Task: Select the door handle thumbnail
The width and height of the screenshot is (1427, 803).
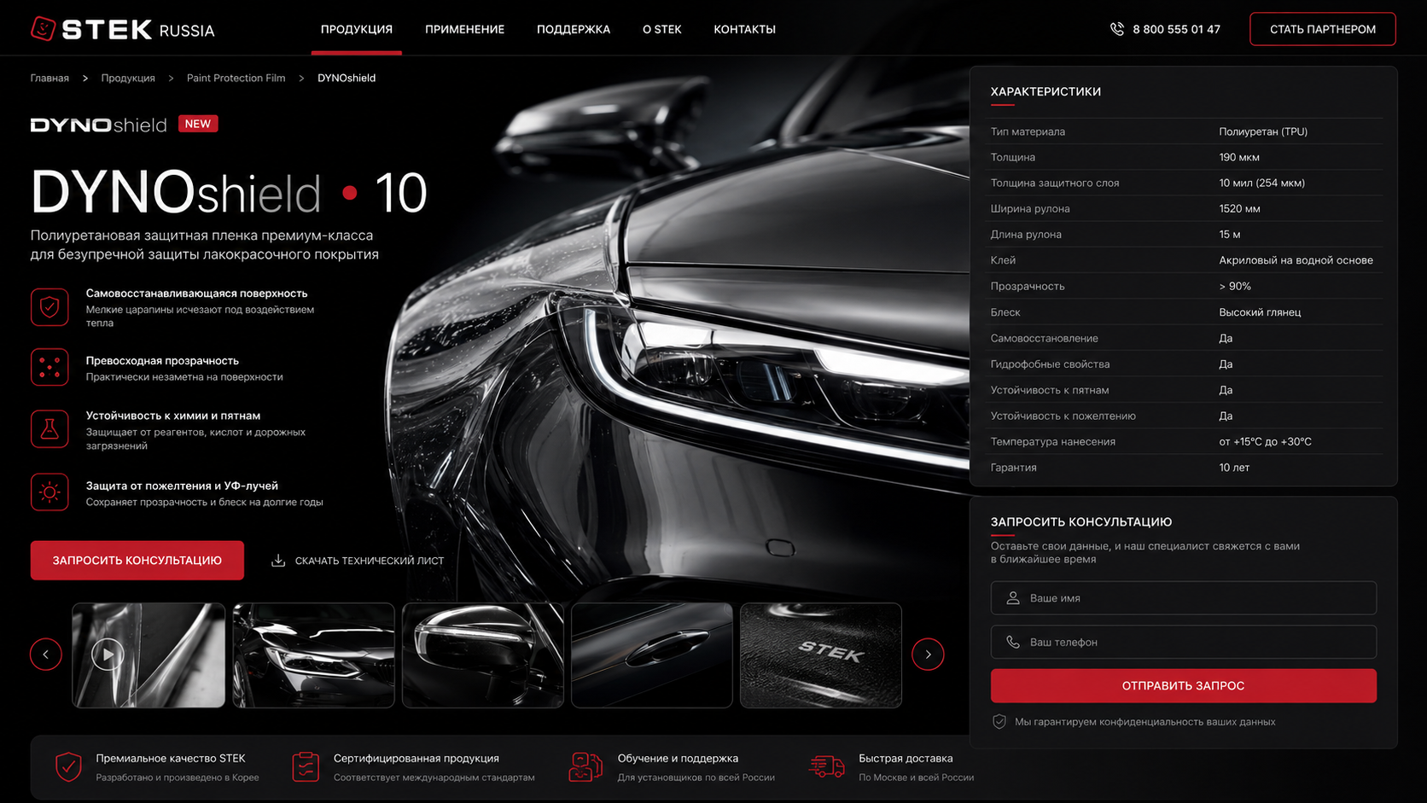Action: click(652, 655)
